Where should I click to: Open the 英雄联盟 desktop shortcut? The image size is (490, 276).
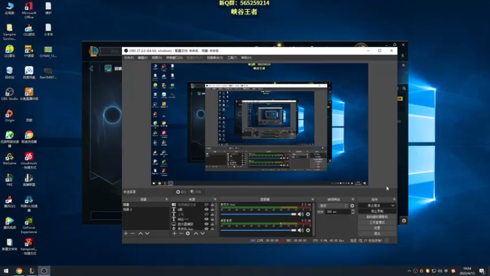[x=29, y=180]
